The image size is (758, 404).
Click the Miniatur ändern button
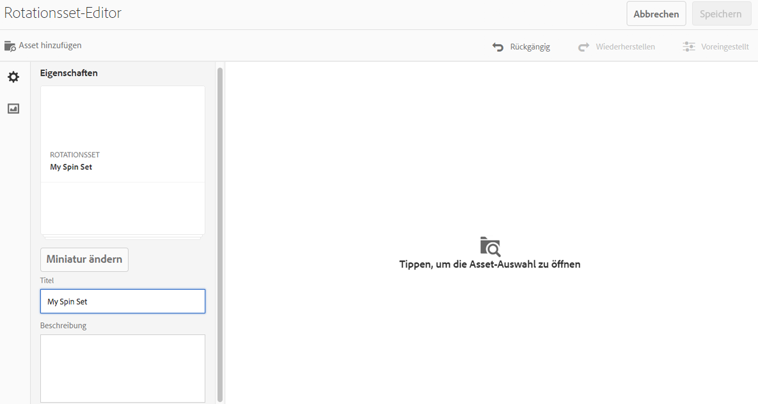coord(84,259)
